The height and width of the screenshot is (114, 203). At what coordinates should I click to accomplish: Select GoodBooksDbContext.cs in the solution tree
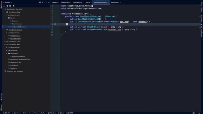(19, 27)
